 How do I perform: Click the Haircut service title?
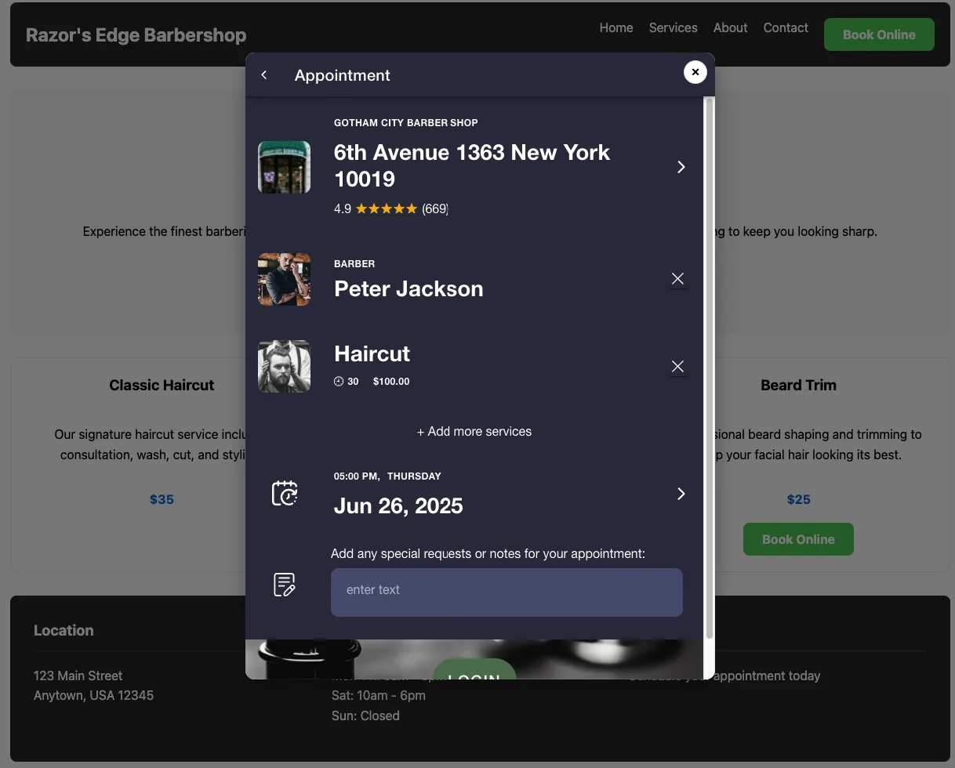coord(372,354)
